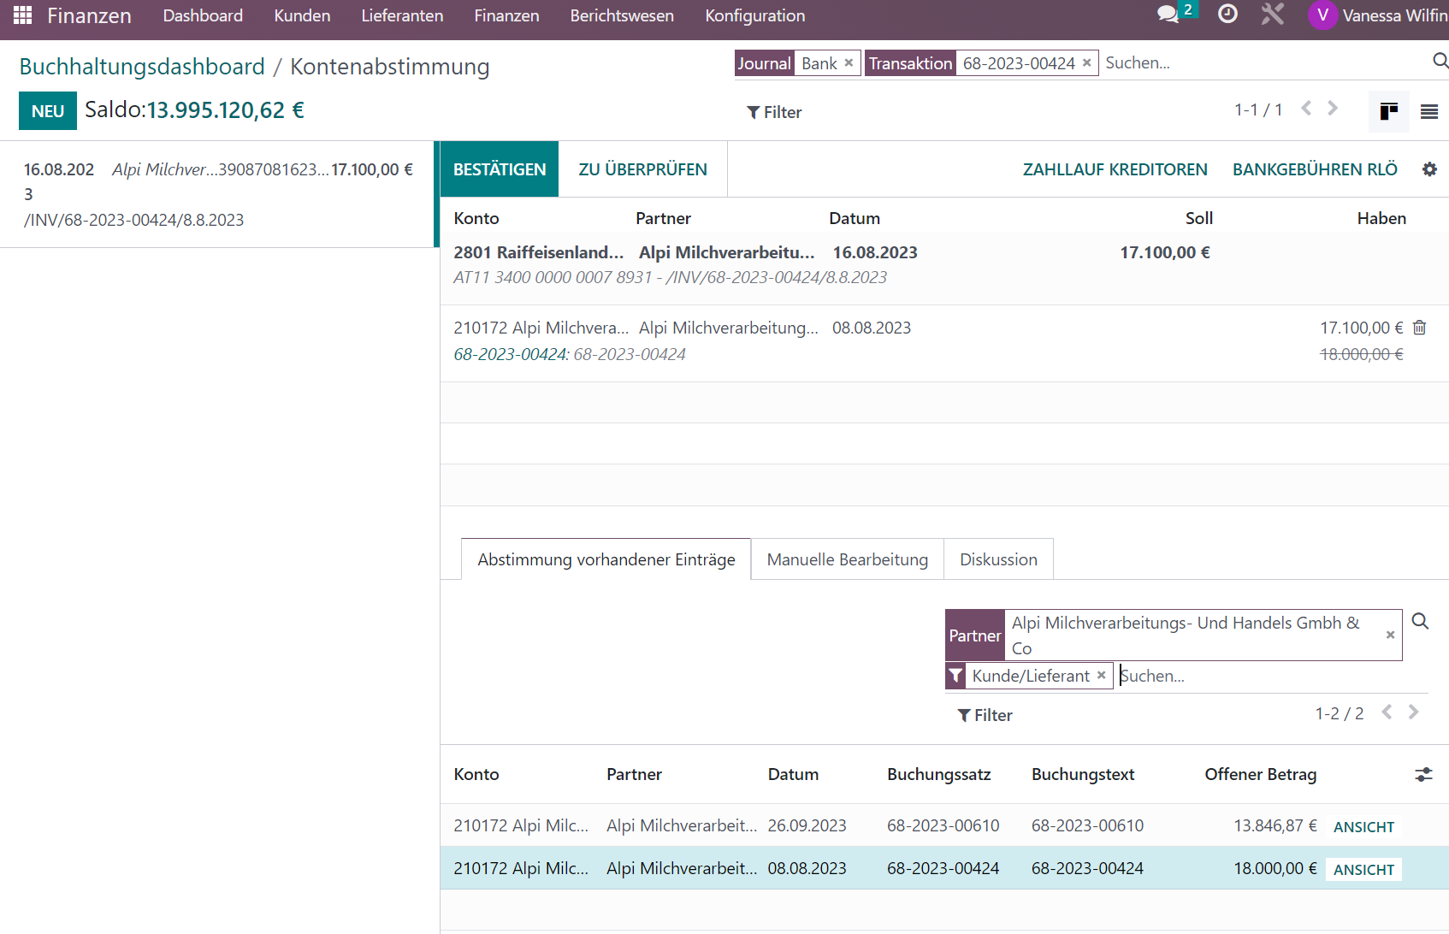Image resolution: width=1449 pixels, height=934 pixels.
Task: Open the activities clock icon
Action: coord(1227,14)
